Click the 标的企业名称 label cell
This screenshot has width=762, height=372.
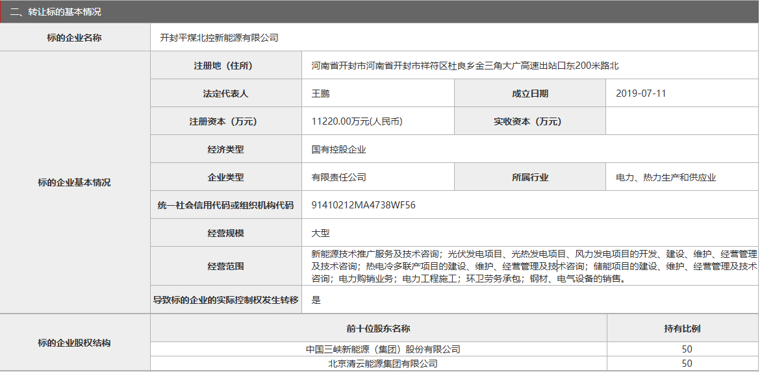pos(75,38)
